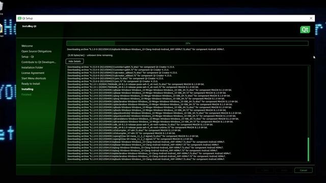Click the Hide Details button

tap(75, 61)
